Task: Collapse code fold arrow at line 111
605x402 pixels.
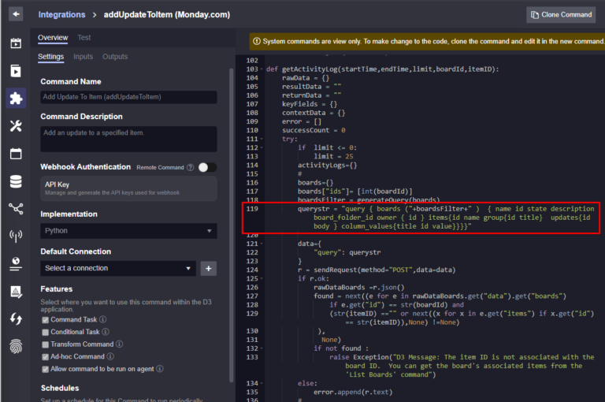Action: 262,139
